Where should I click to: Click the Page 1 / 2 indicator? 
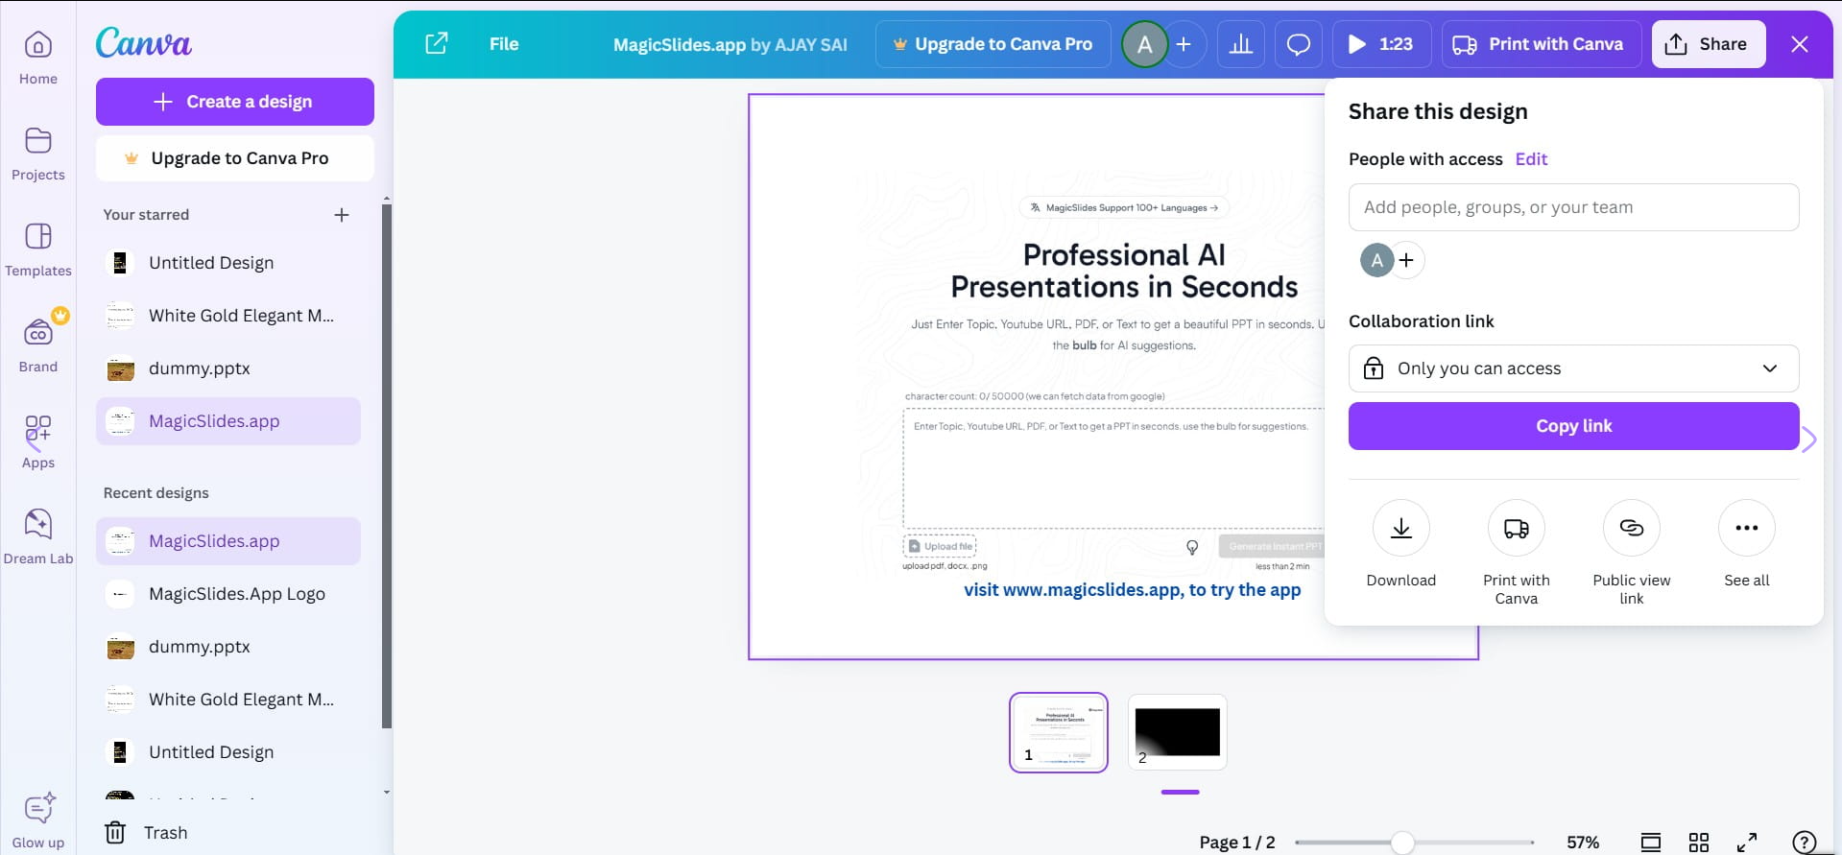point(1237,843)
